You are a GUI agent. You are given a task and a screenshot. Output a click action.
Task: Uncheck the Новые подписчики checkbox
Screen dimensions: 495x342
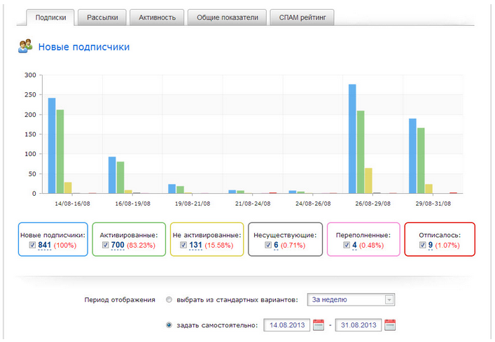[33, 245]
